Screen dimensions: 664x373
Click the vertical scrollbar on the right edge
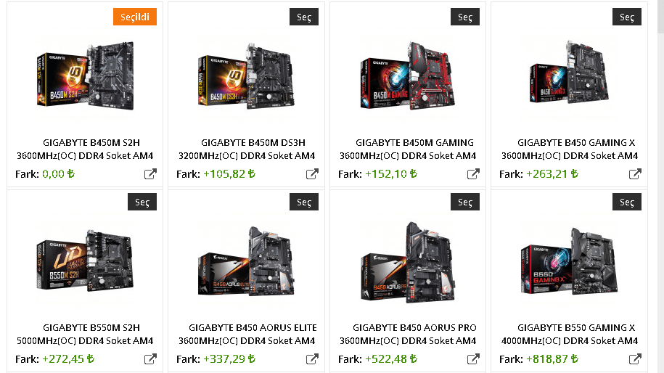(660, 186)
